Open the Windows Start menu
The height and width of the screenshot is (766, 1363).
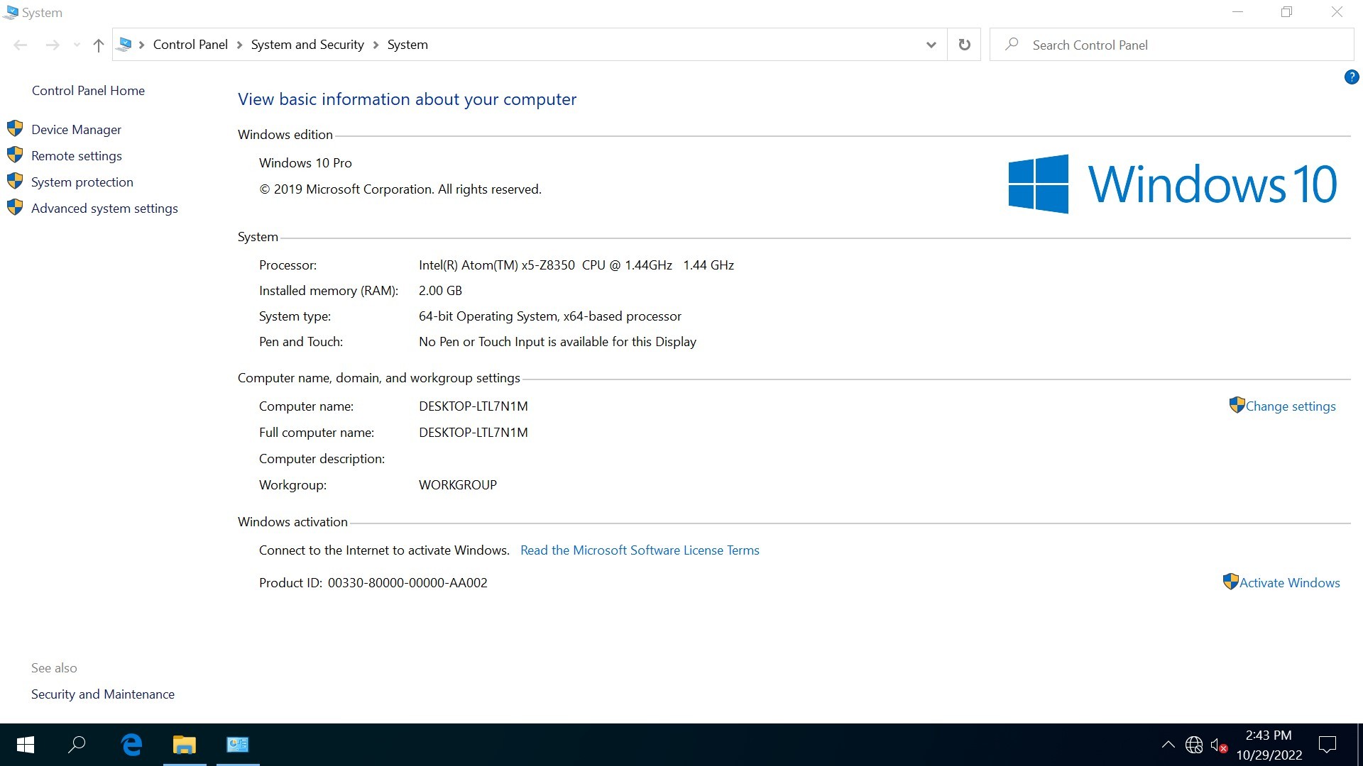click(25, 744)
